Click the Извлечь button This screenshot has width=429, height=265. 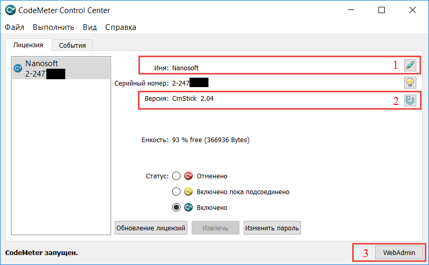[x=215, y=228]
